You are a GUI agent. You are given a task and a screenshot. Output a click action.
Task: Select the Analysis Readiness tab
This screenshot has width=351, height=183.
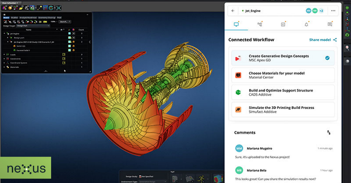coord(28,18)
